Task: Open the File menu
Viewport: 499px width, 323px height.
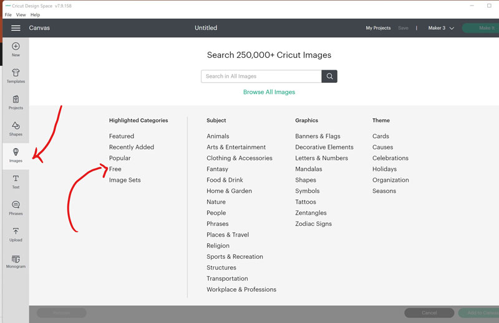Action: (x=8, y=14)
